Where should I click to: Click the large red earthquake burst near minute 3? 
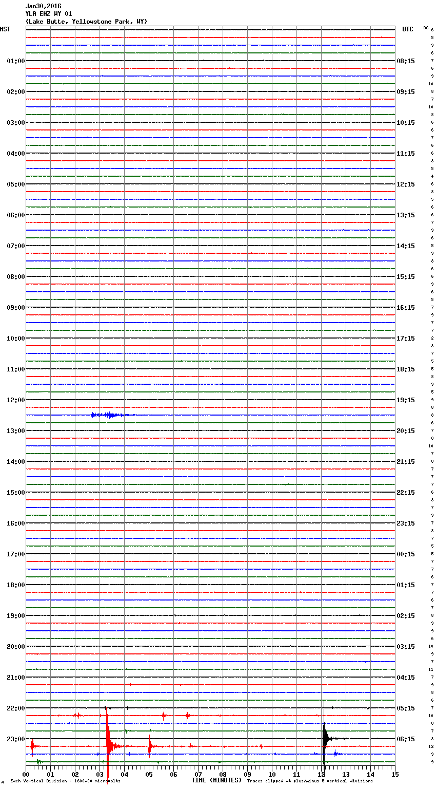108,745
